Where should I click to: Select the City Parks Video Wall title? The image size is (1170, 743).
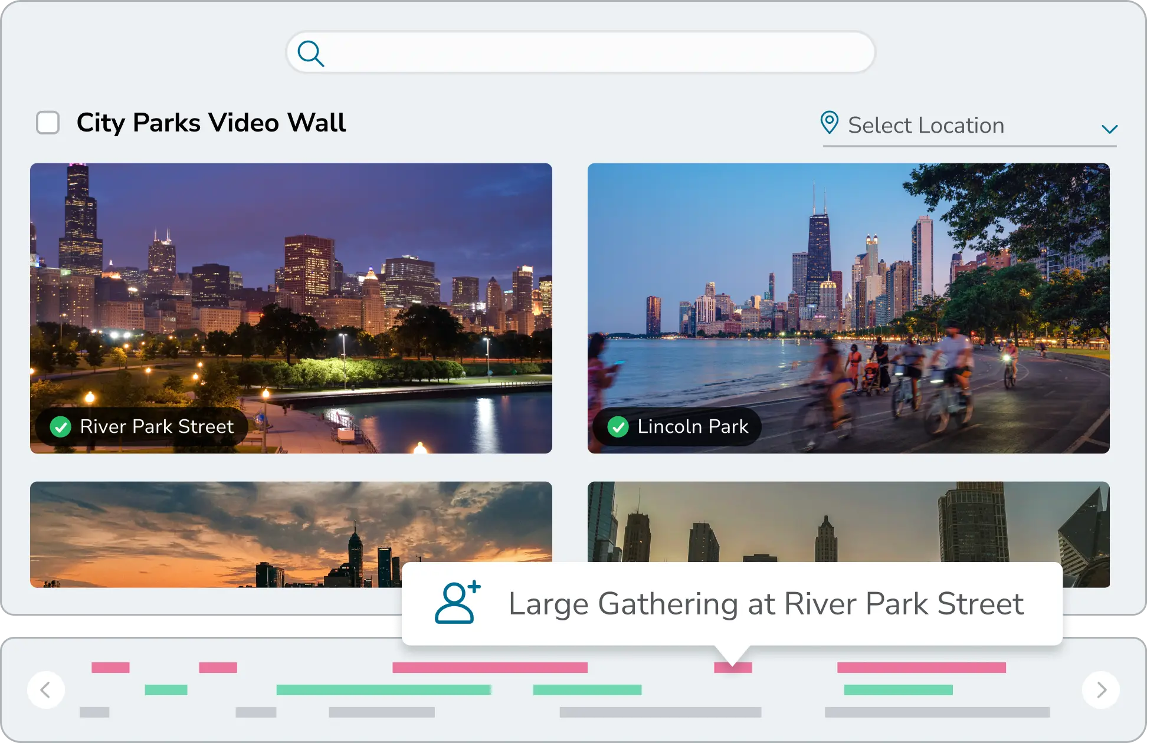click(x=210, y=123)
